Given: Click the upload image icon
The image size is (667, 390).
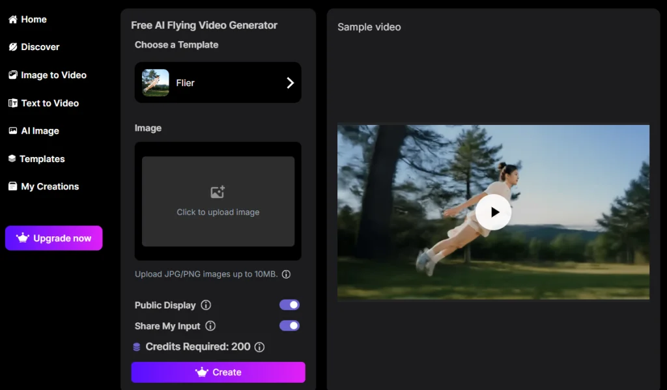Looking at the screenshot, I should pos(218,192).
